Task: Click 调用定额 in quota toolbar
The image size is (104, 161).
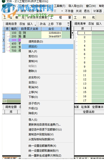Action: (11, 107)
